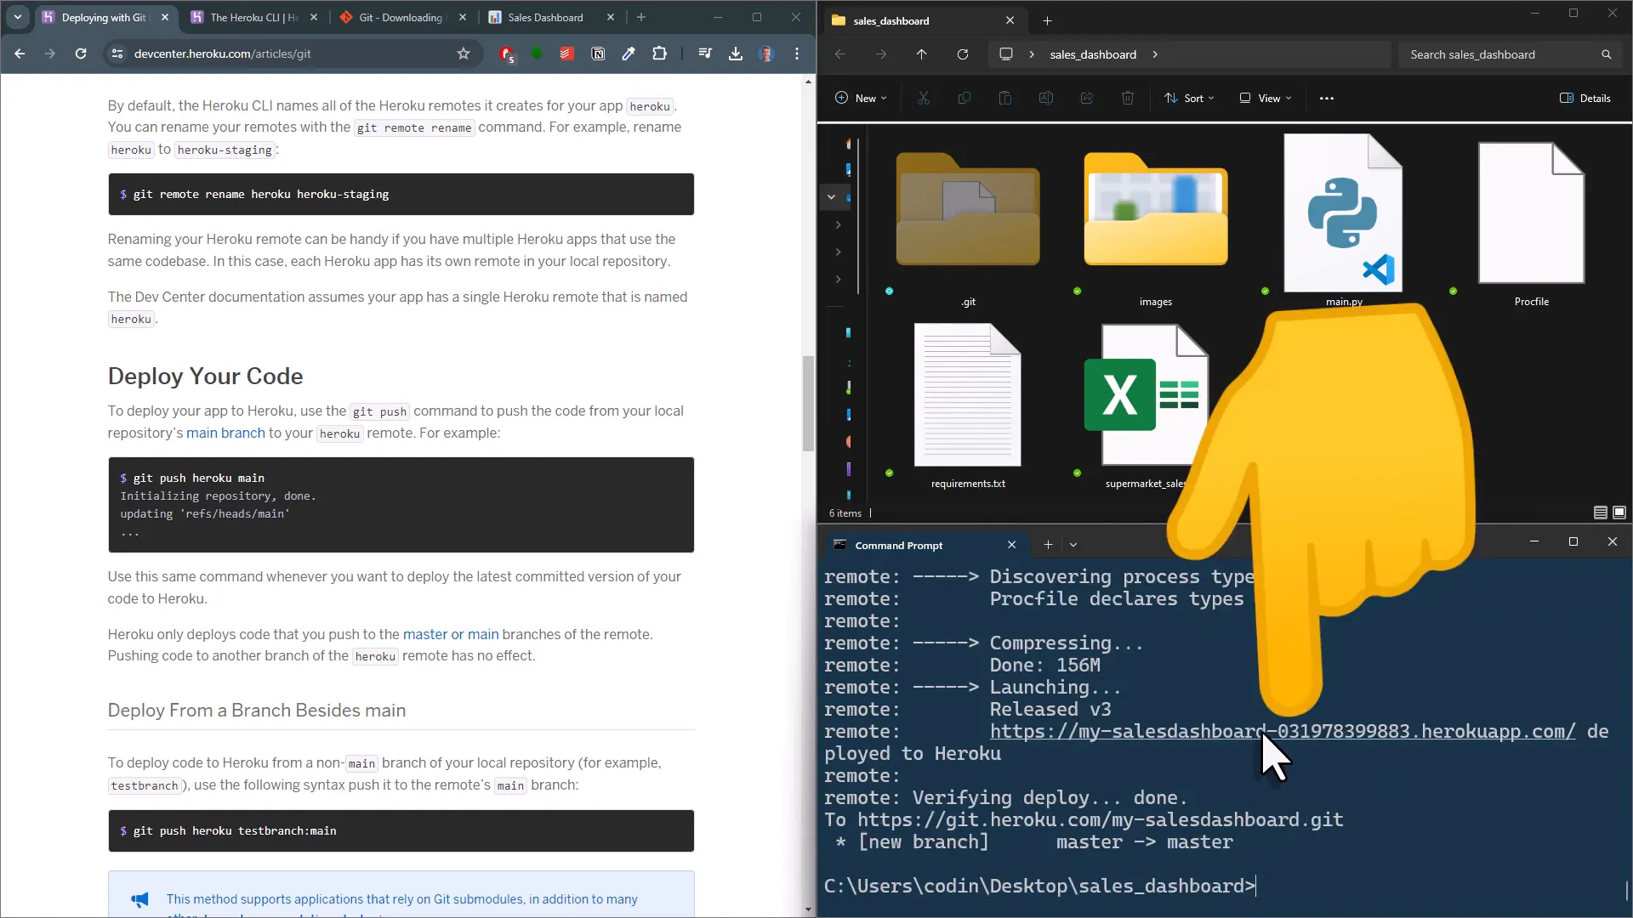Open the Chrome extensions puzzle icon
The width and height of the screenshot is (1633, 918).
click(659, 54)
